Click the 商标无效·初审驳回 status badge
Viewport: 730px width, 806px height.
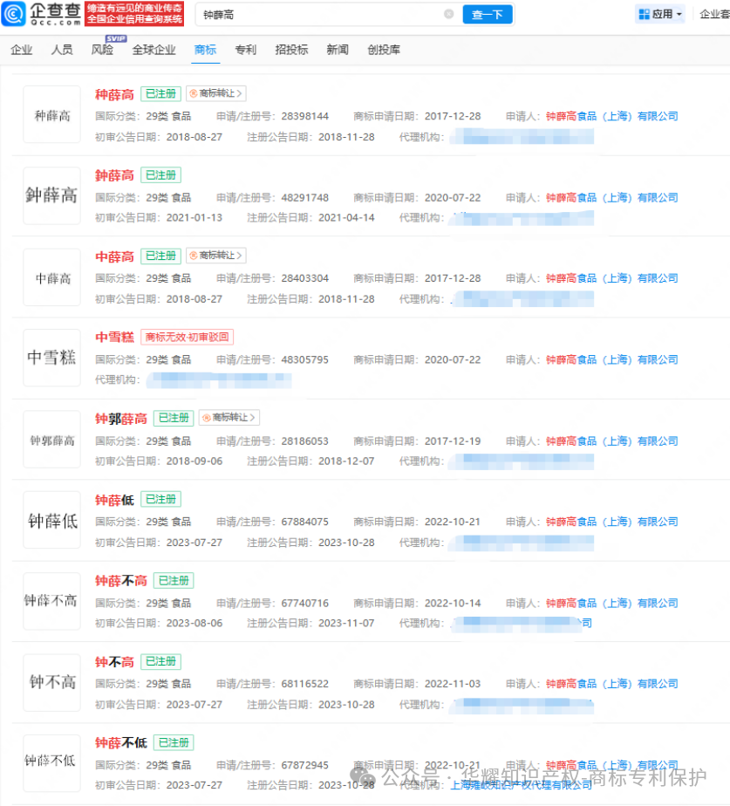[188, 338]
